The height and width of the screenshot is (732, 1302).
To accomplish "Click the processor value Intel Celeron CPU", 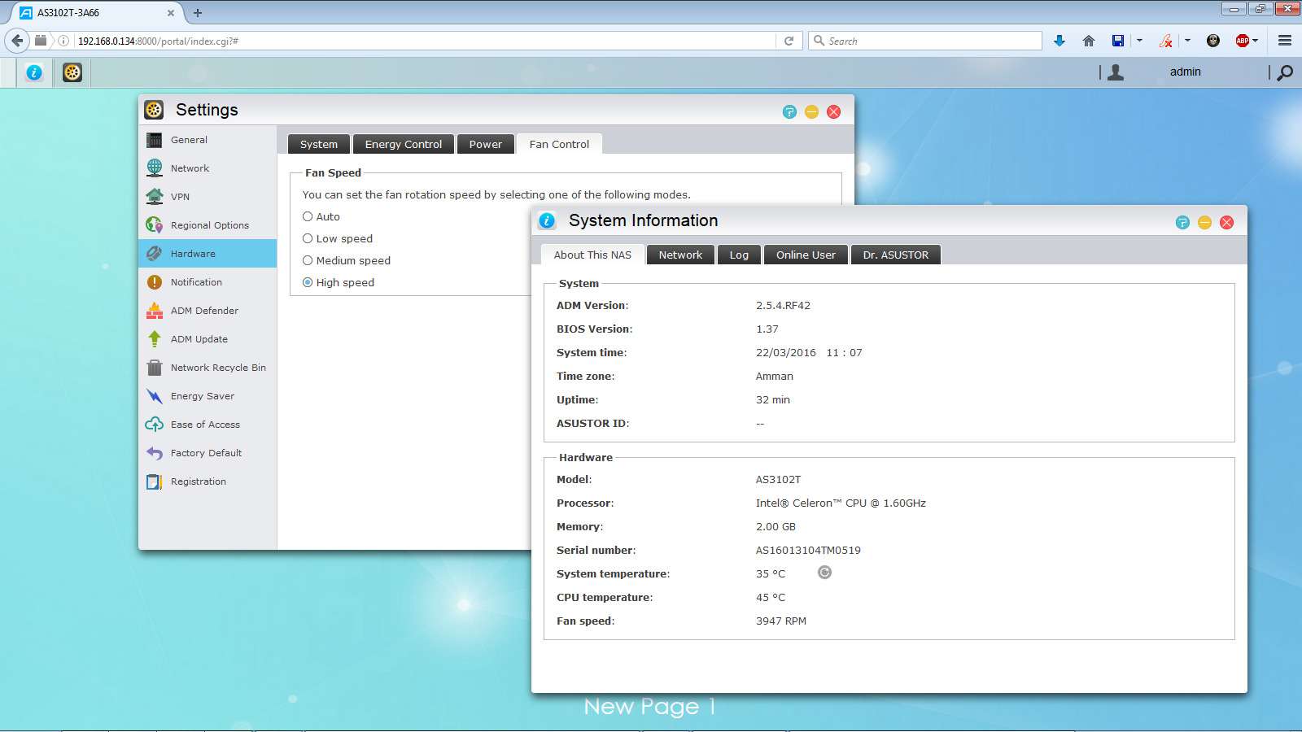I will coord(841,503).
